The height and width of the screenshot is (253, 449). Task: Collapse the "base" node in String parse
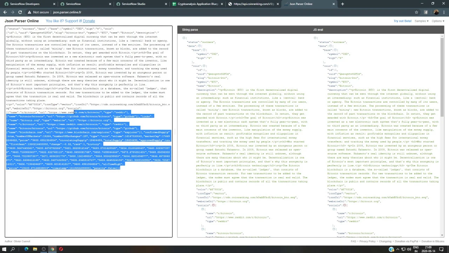coord(204,50)
